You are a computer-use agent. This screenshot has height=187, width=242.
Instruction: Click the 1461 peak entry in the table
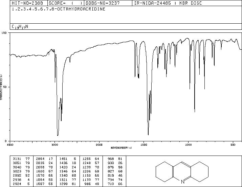68,159
